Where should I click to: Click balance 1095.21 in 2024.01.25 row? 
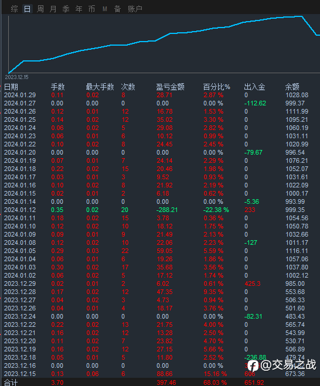click(x=297, y=119)
